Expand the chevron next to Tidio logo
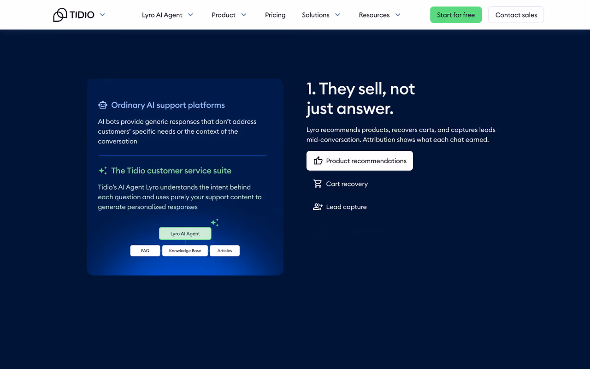The width and height of the screenshot is (590, 369). [102, 15]
